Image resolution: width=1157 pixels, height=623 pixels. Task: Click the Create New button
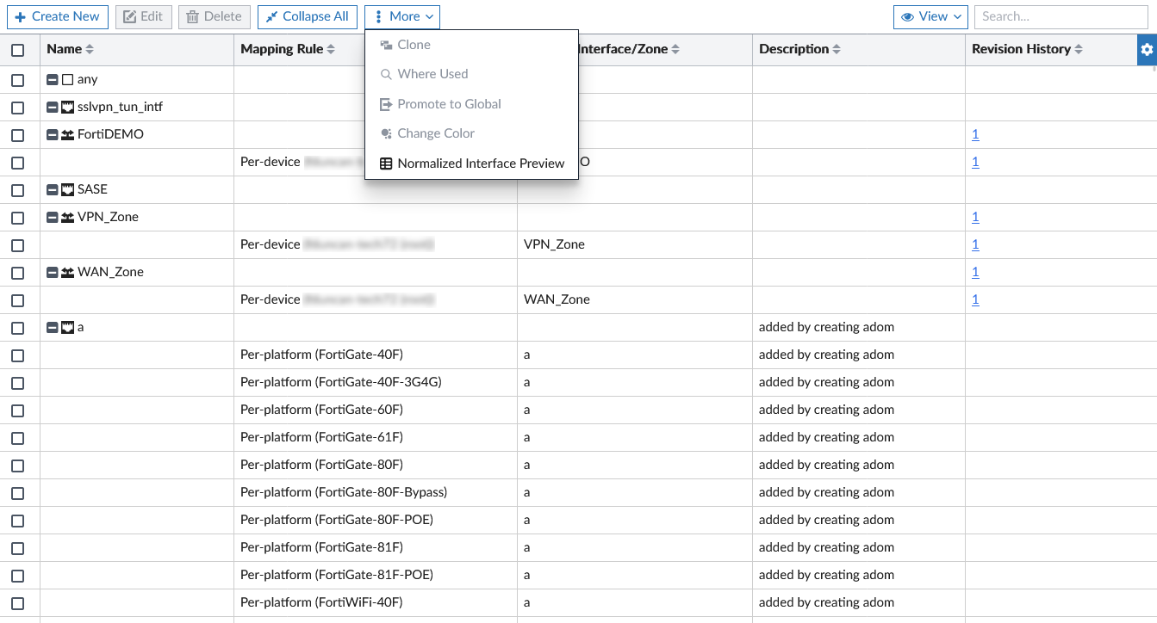click(x=57, y=16)
